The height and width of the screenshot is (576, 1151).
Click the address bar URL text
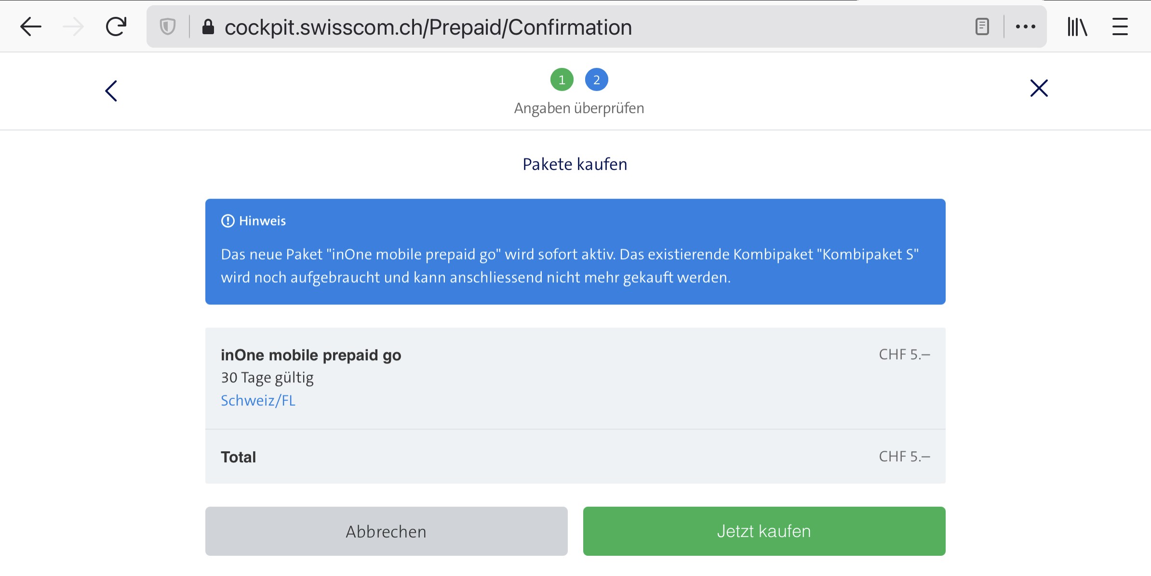click(x=428, y=27)
